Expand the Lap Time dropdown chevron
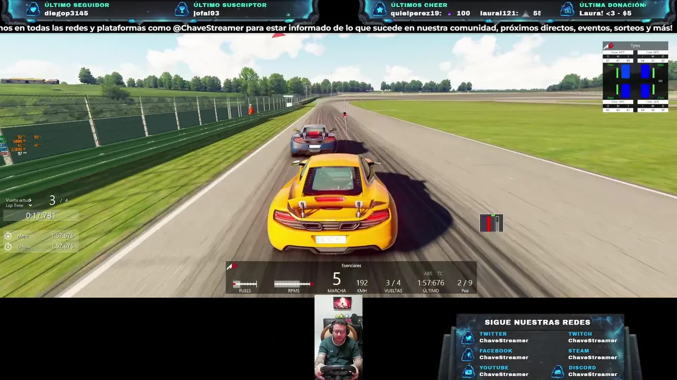Screen dimensions: 677x380 [30, 205]
